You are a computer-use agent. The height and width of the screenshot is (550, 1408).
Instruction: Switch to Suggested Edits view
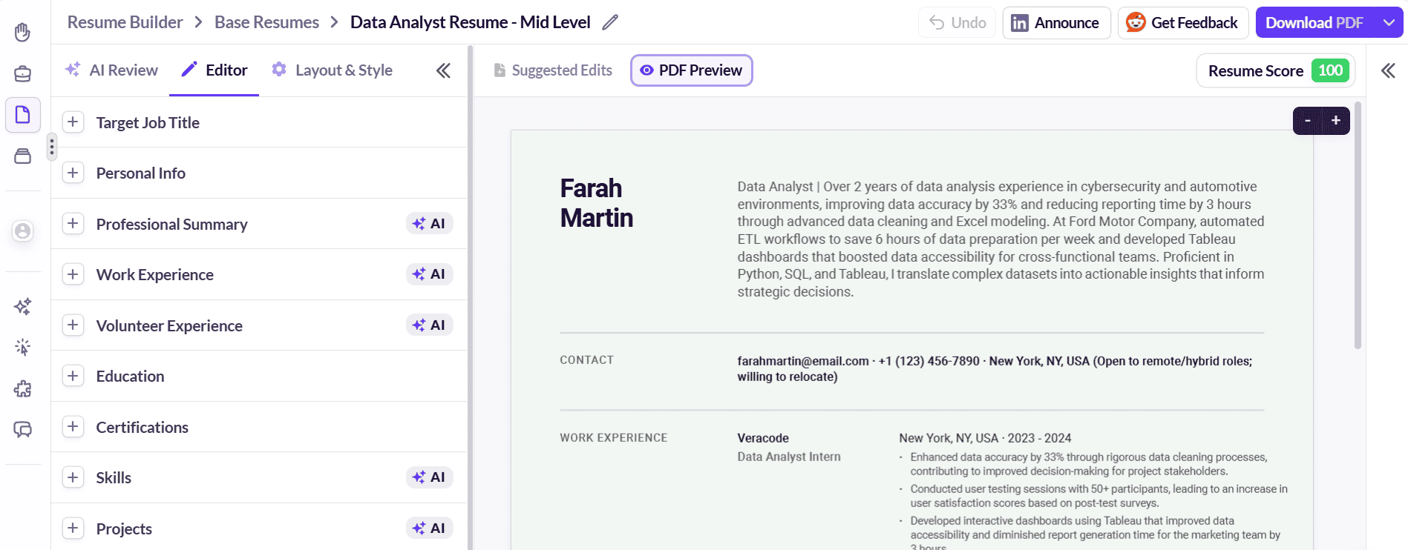[553, 70]
